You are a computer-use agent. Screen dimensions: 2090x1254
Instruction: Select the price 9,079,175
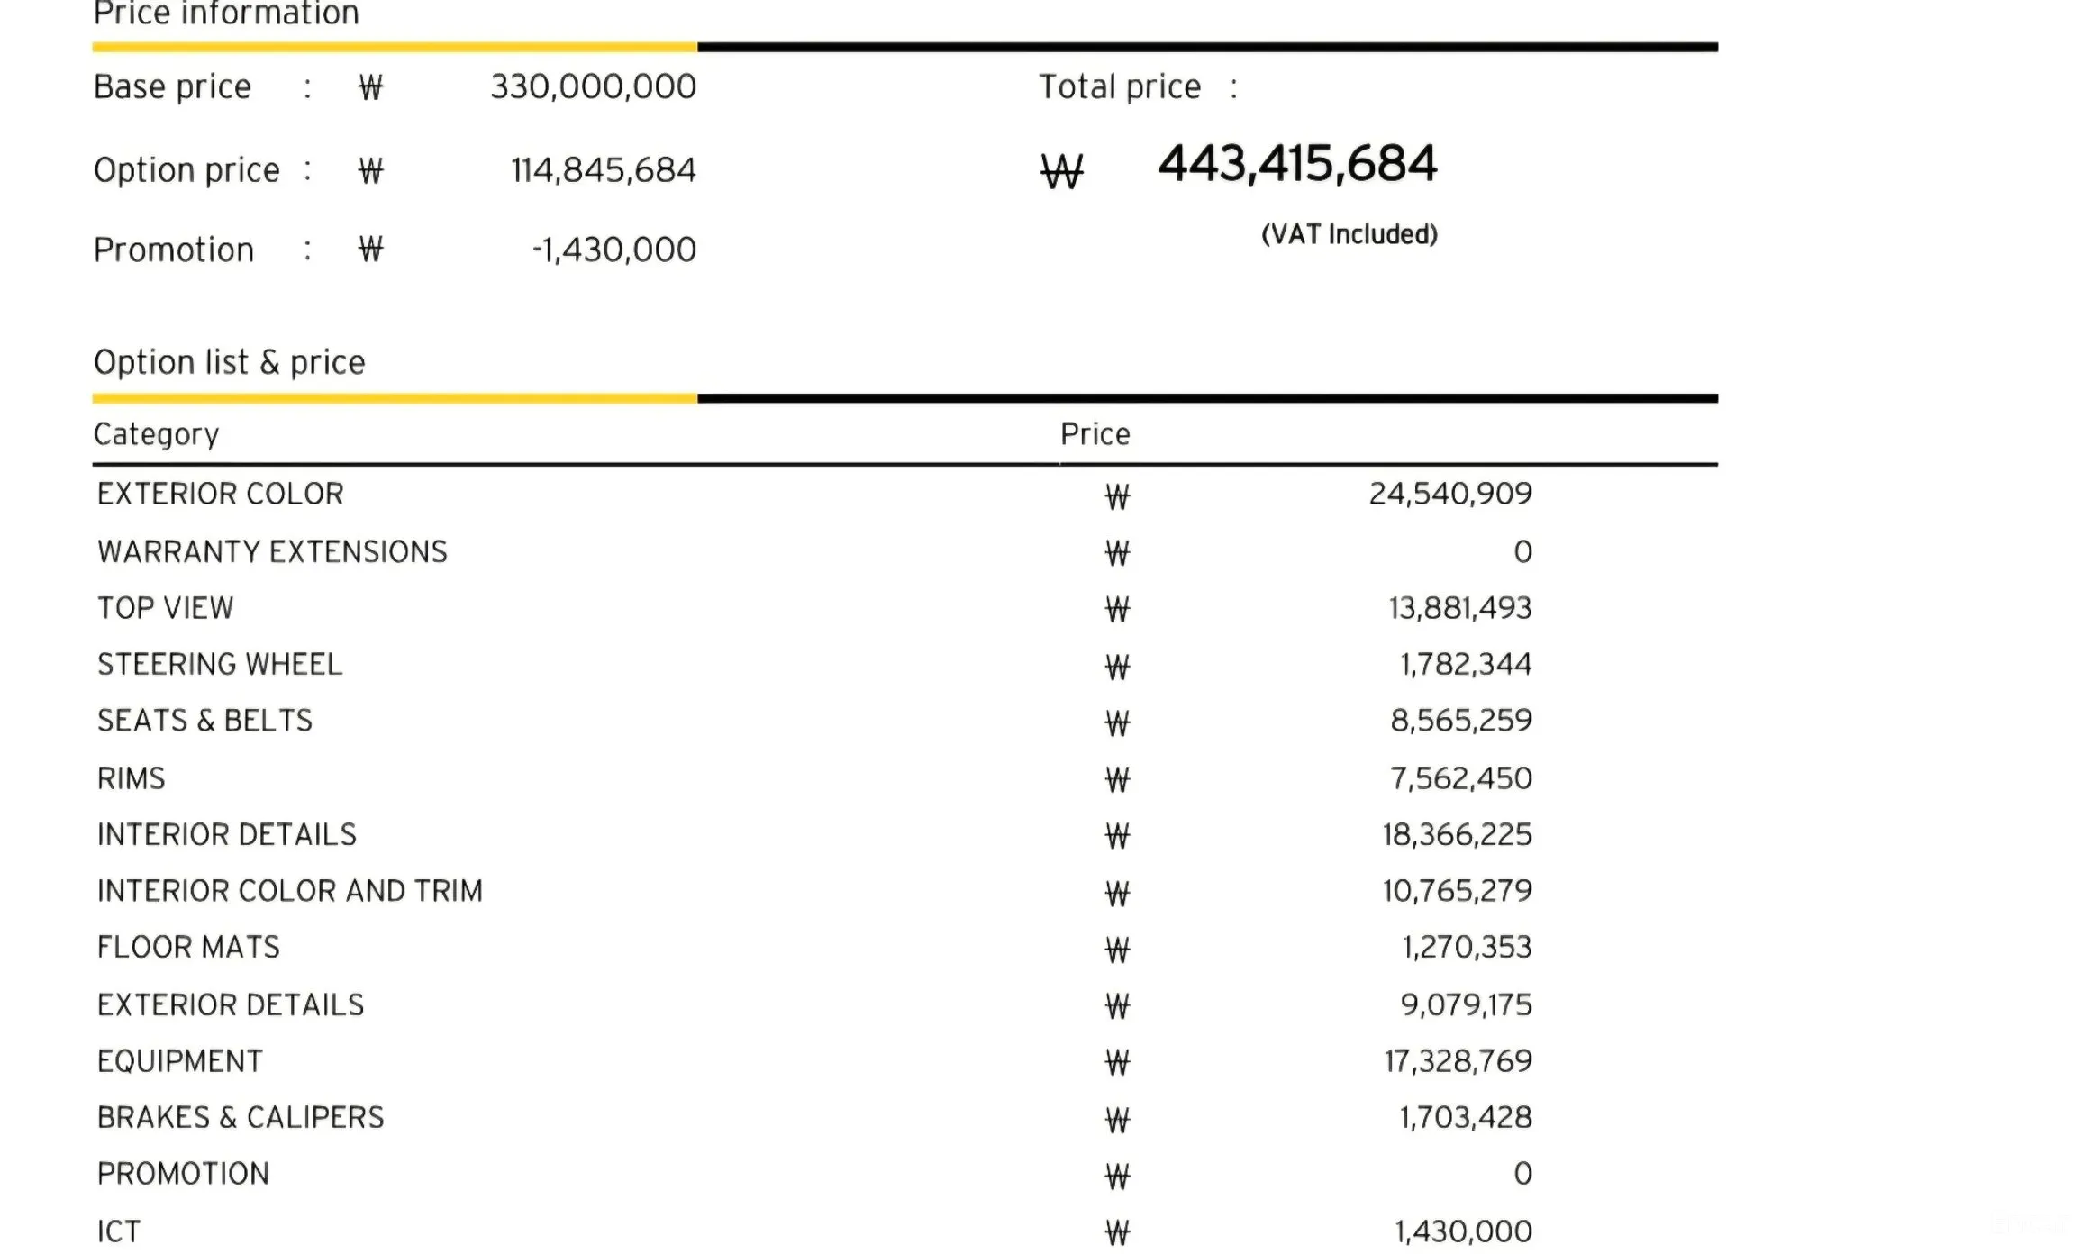1466,1004
